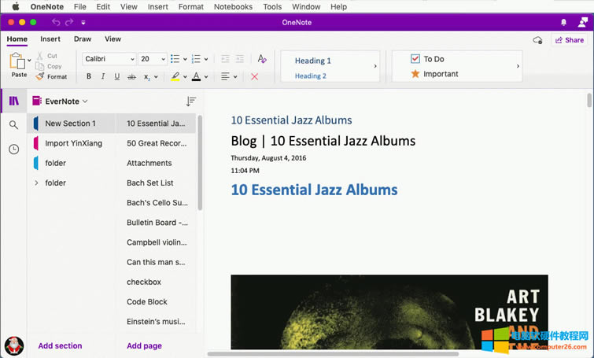The height and width of the screenshot is (358, 594).
Task: Open the Notebooks menu in menu bar
Action: (232, 6)
